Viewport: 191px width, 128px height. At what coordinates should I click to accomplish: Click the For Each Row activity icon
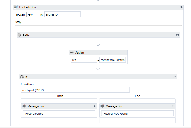point(15,7)
